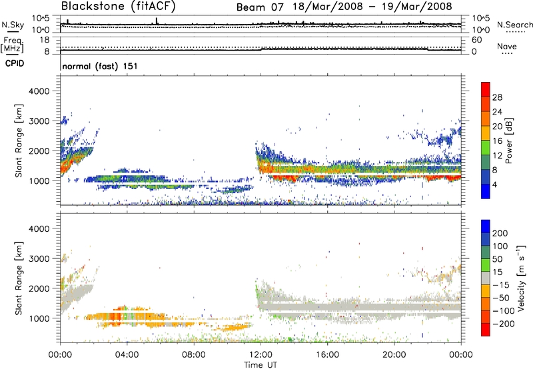Click the "20:00" time axis label
The width and height of the screenshot is (533, 369).
coord(394,355)
